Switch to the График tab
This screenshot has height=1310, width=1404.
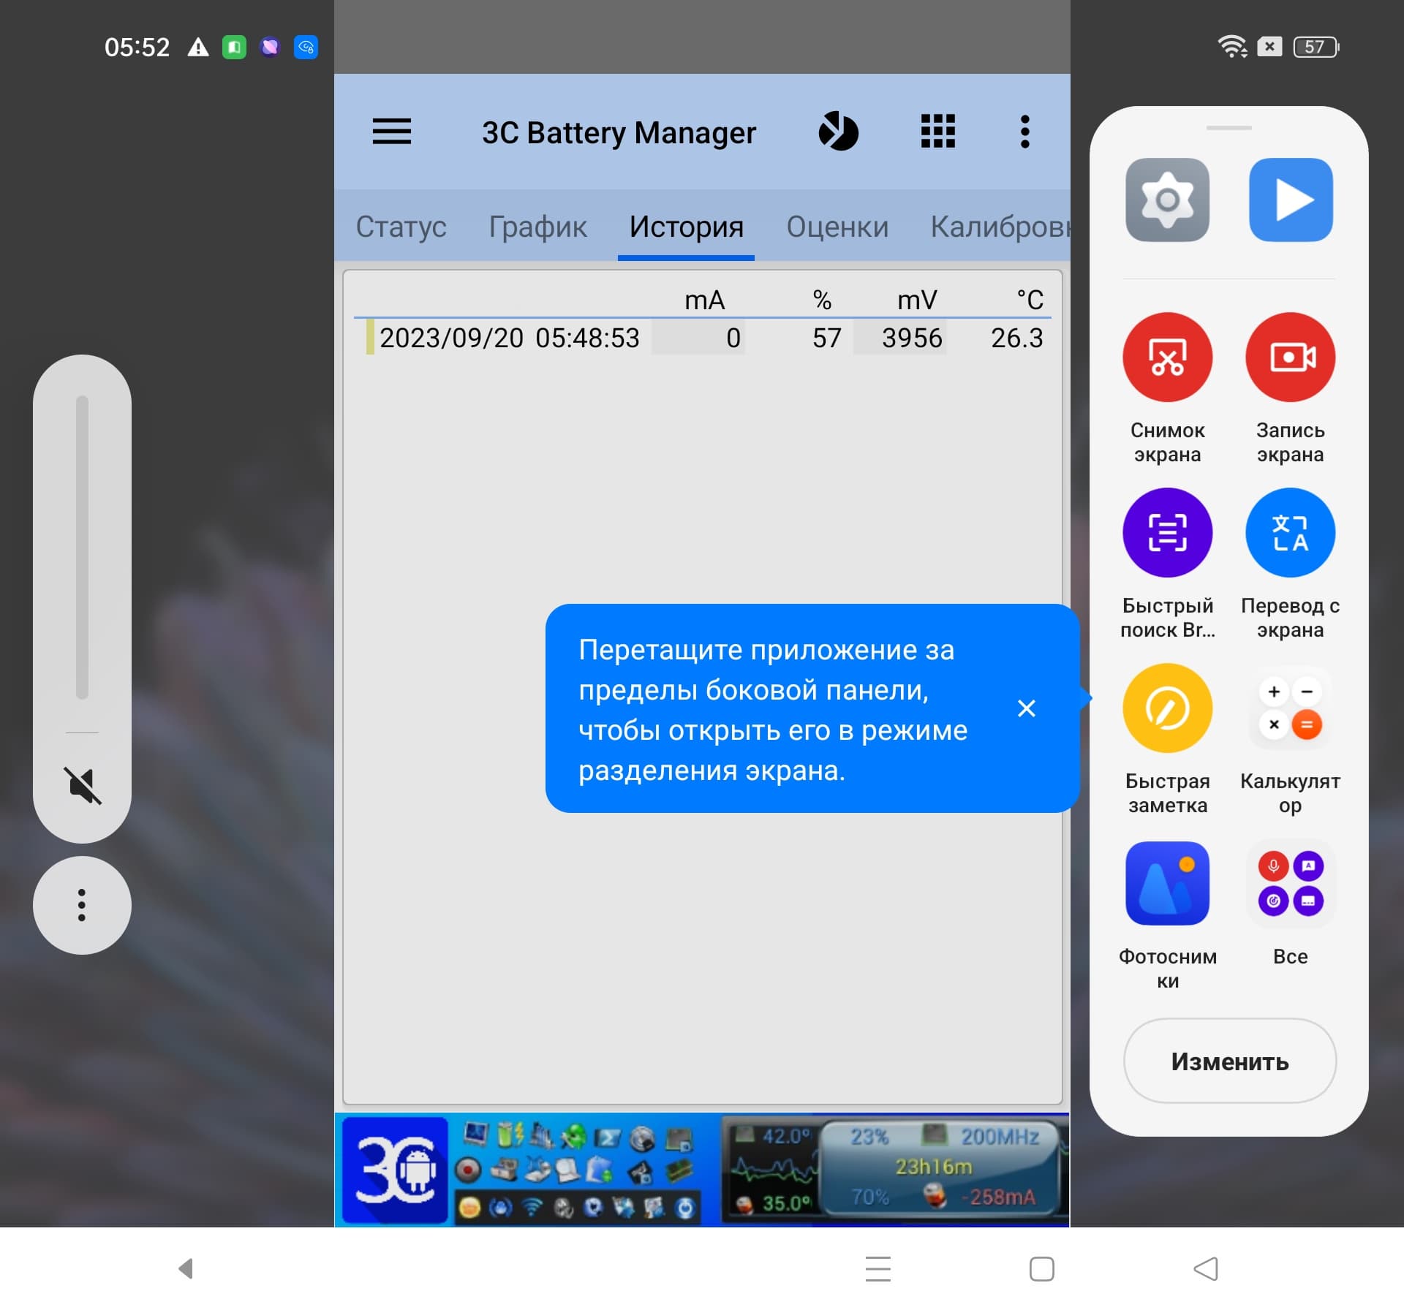click(537, 227)
